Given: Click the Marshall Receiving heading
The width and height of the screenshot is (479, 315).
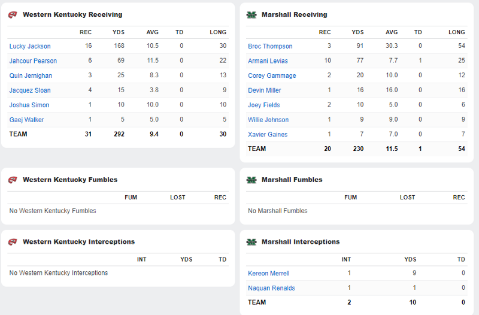Looking at the screenshot, I should pos(294,14).
